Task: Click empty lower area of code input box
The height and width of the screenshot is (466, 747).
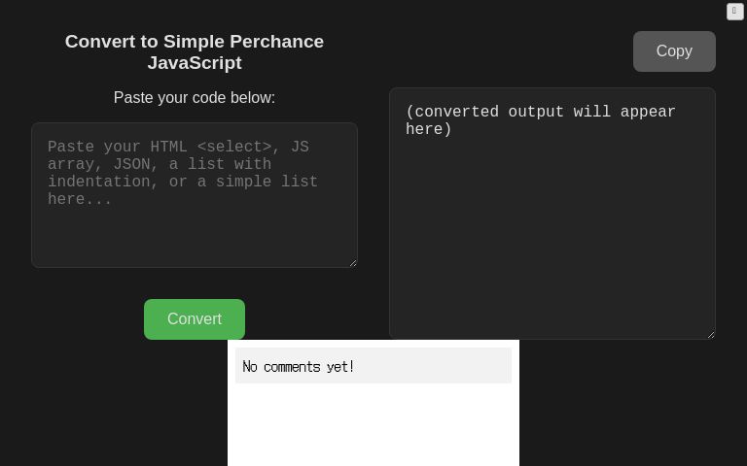Action: click(x=195, y=238)
